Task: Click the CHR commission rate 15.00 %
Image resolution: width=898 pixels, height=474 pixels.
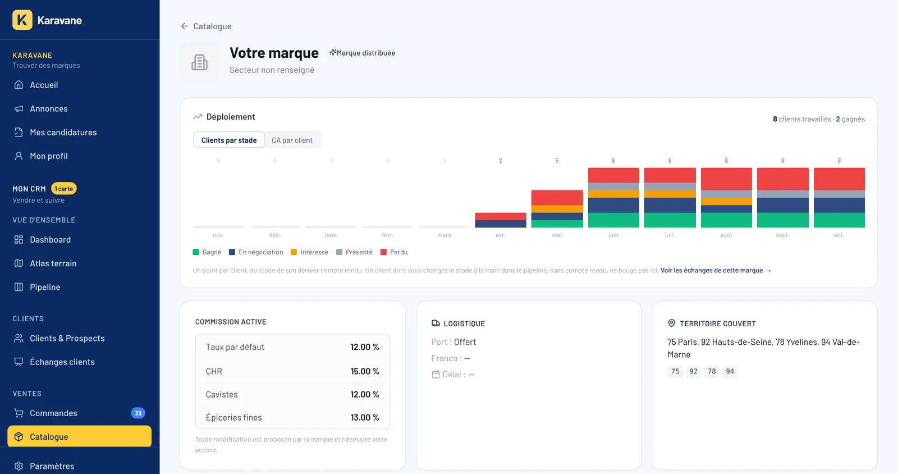Action: pos(365,371)
